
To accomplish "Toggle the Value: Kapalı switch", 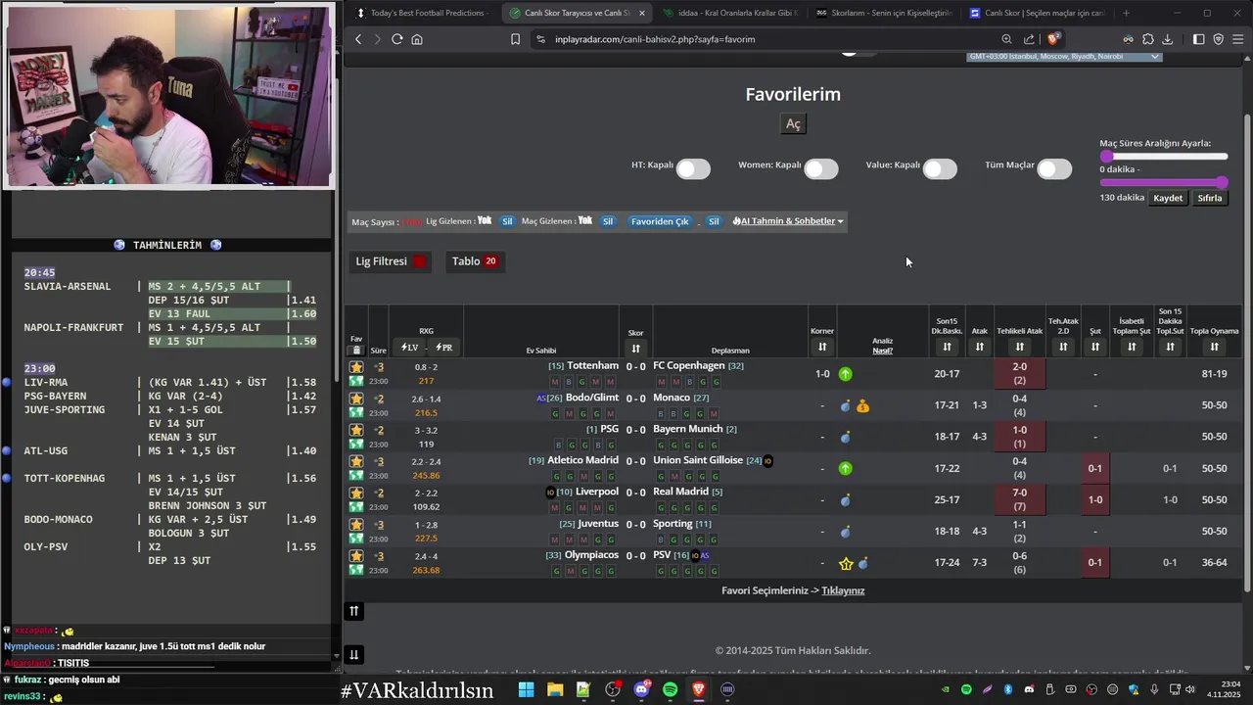I will click(x=939, y=168).
